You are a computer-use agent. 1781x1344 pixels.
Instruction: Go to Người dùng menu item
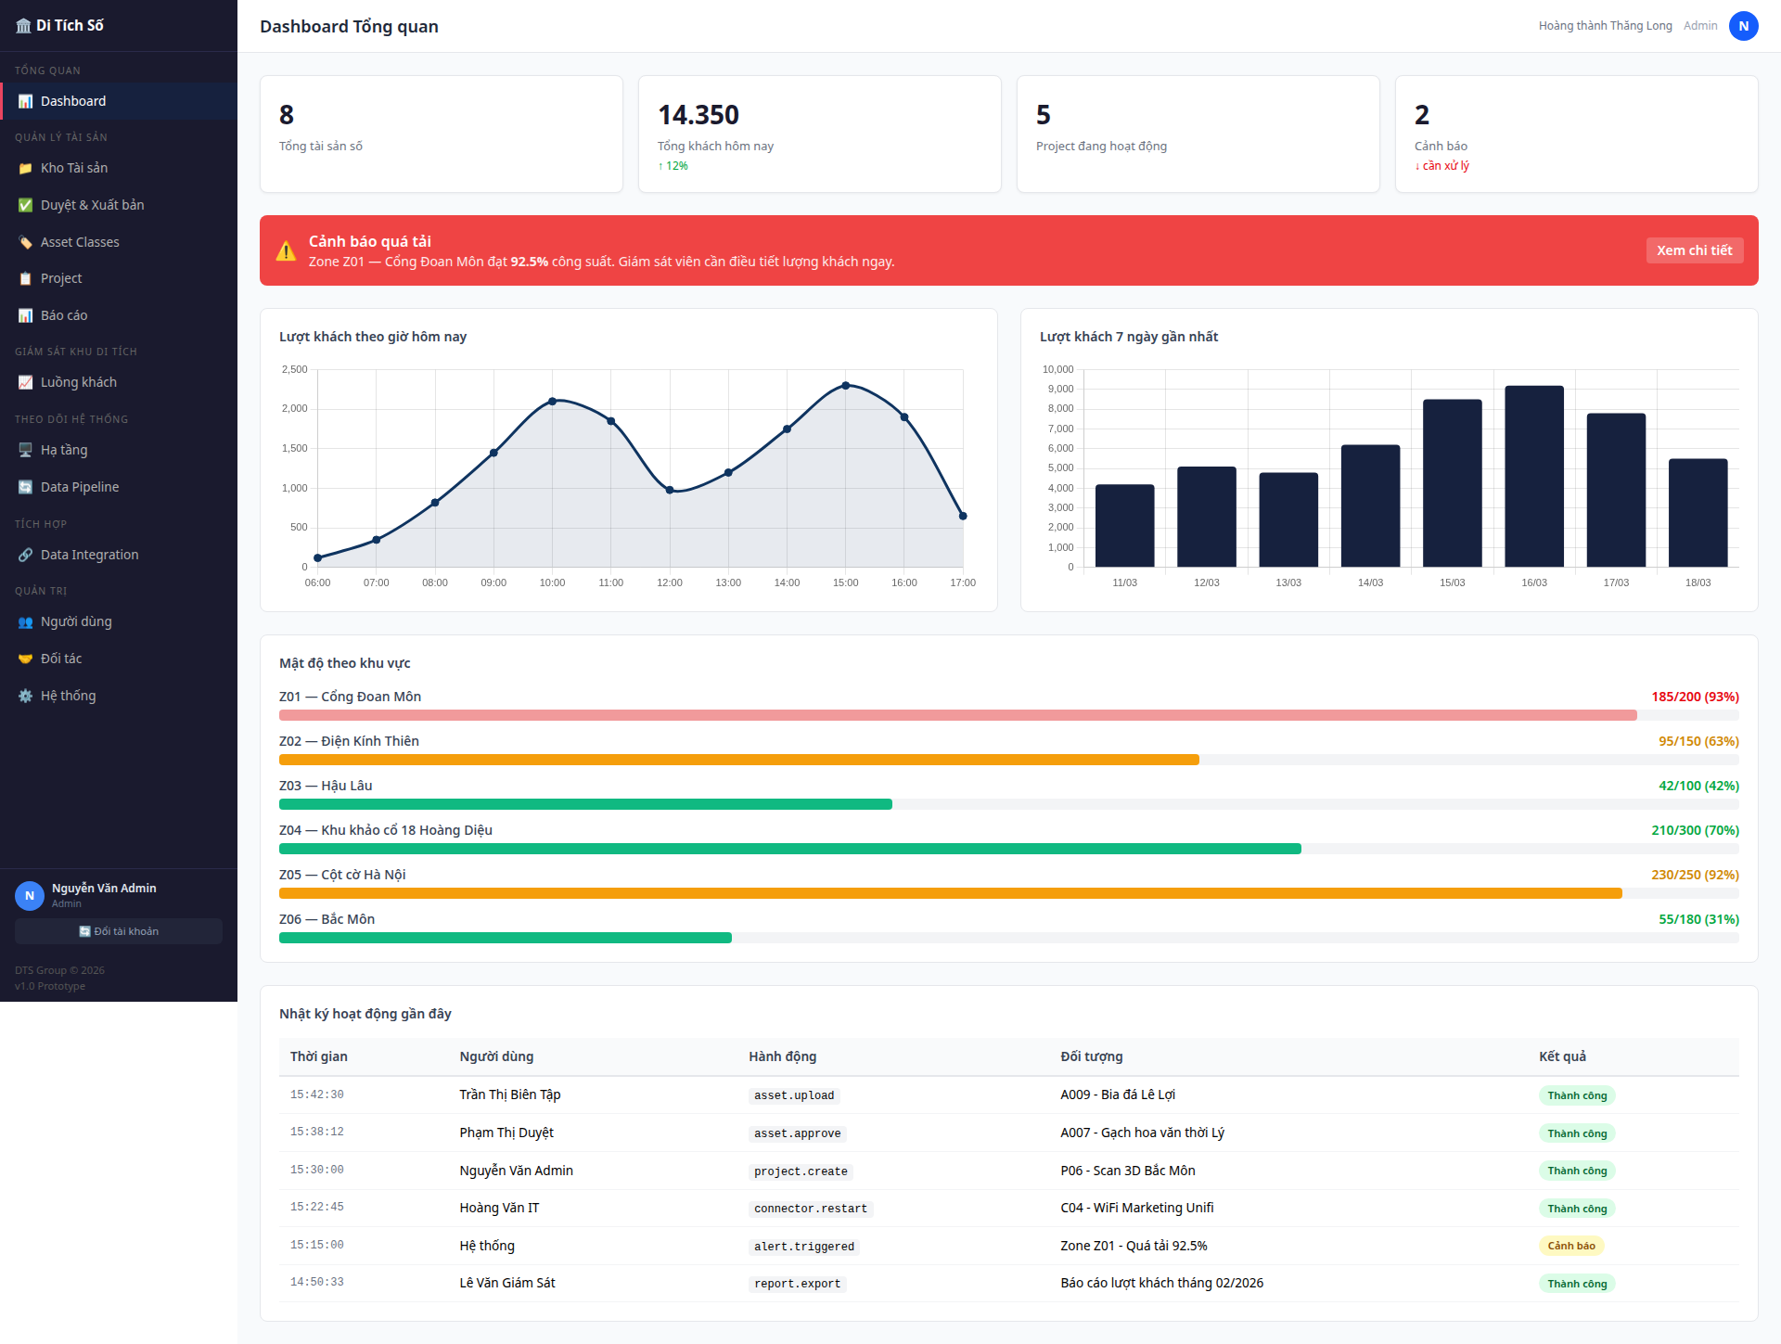(x=76, y=621)
